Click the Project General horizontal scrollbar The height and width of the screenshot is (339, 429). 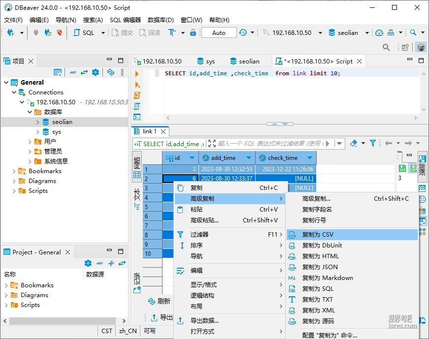(x=63, y=321)
